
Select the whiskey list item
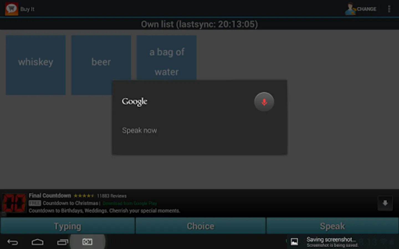click(x=36, y=65)
